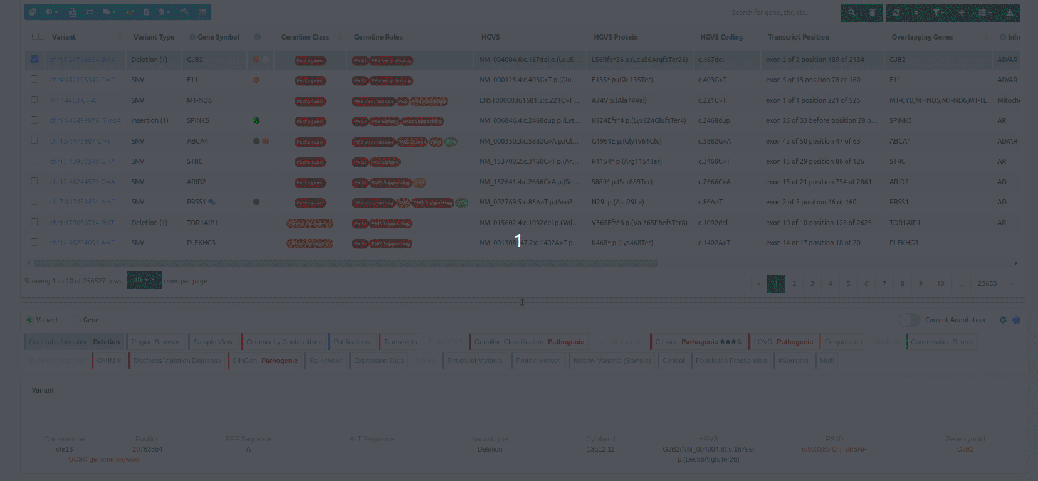
Task: Open the UCSC genome browser link
Action: (104, 459)
